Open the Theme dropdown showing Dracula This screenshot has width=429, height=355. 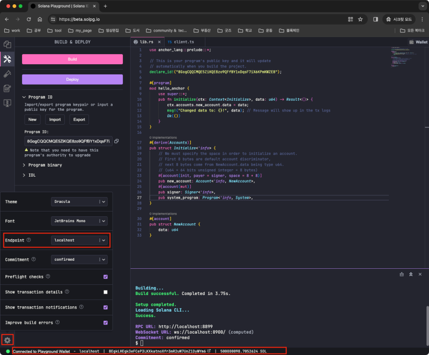coord(79,202)
